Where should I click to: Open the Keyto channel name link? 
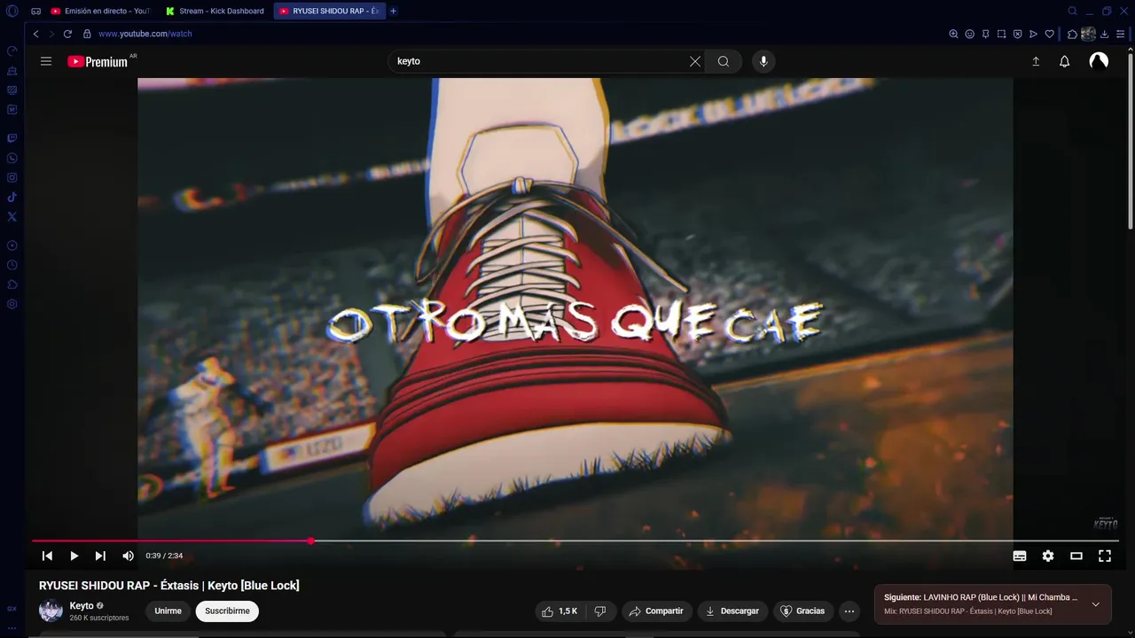[x=82, y=606]
